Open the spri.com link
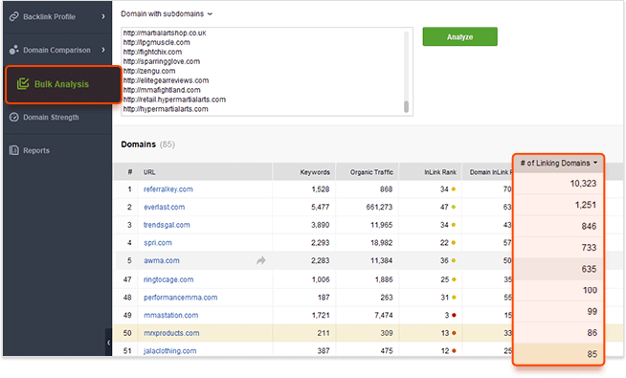 pyautogui.click(x=158, y=243)
